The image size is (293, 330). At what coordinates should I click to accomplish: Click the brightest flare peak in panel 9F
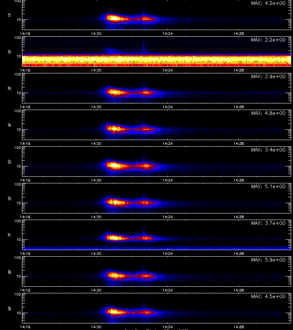(114, 312)
